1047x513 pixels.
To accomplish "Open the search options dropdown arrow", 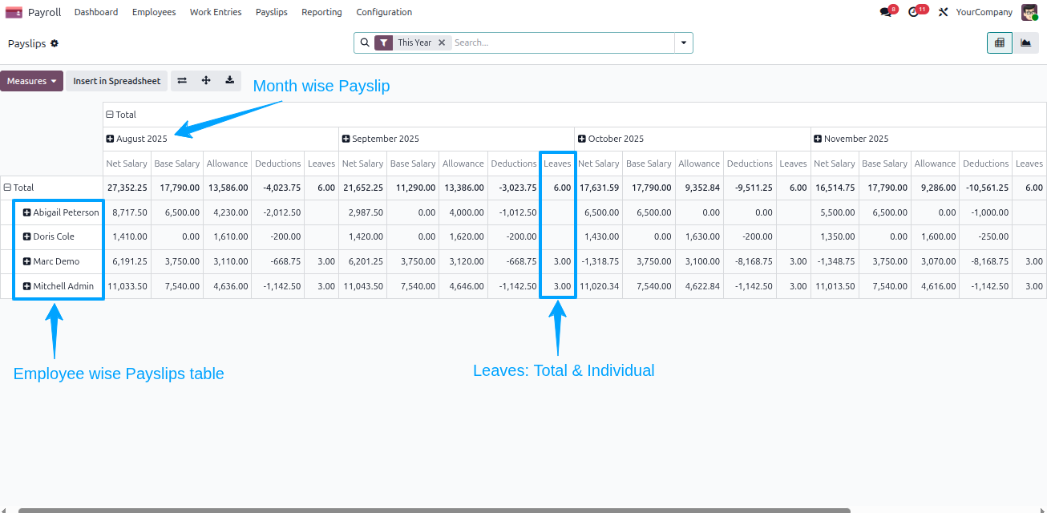I will pos(684,42).
